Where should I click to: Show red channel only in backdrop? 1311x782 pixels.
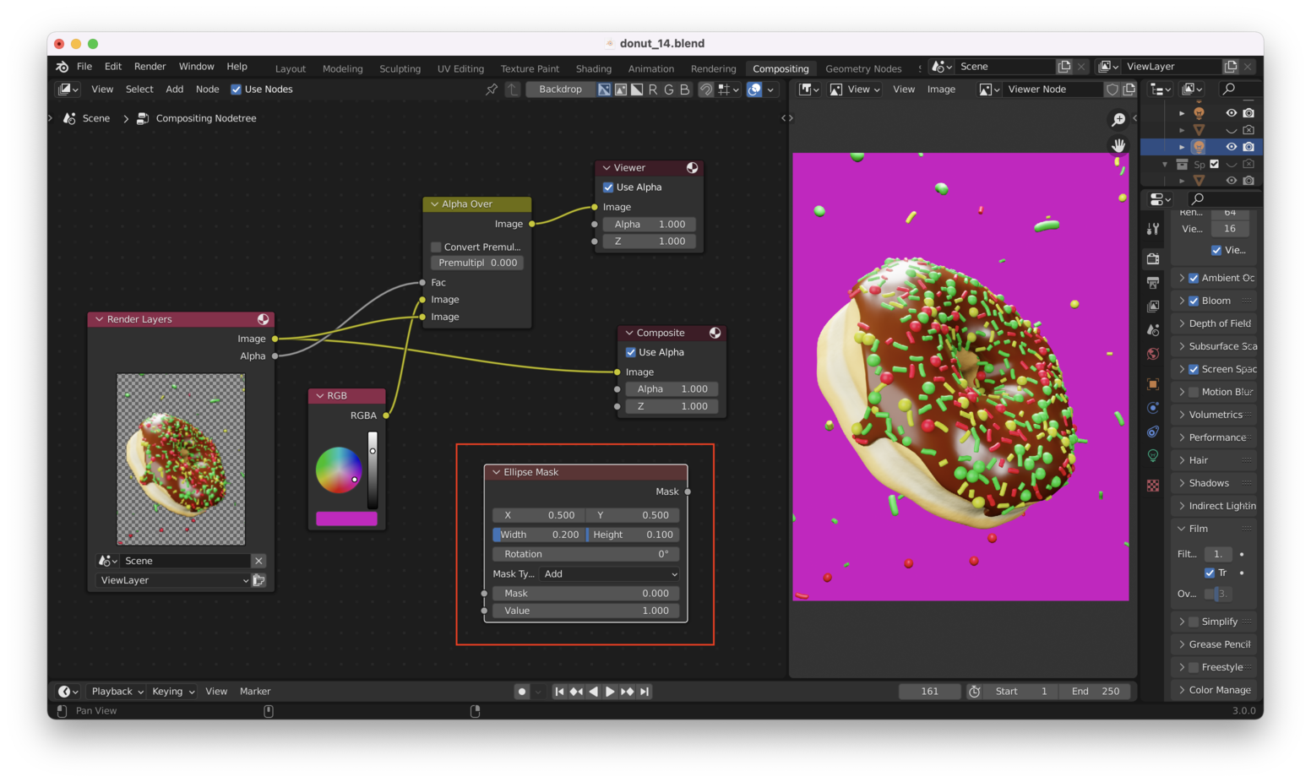click(x=652, y=90)
